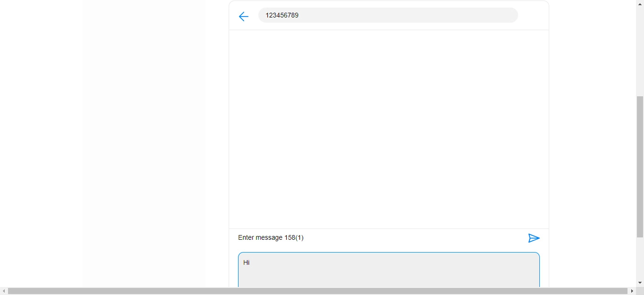Select the phone number 123456789

tap(282, 15)
